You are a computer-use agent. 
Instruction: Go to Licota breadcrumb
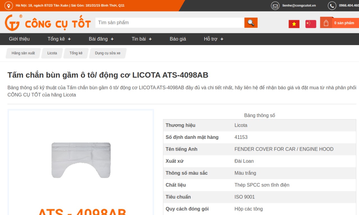(x=52, y=53)
